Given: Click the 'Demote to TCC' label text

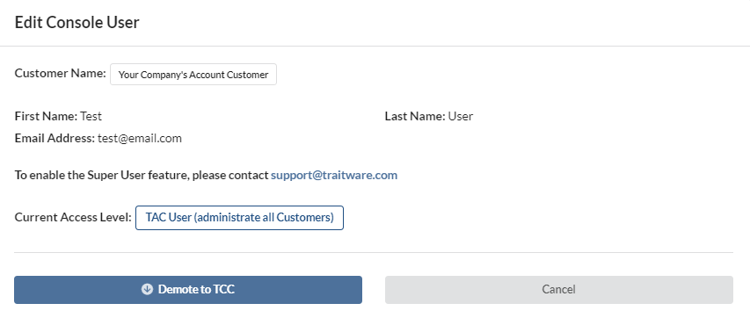Looking at the screenshot, I should (x=196, y=289).
